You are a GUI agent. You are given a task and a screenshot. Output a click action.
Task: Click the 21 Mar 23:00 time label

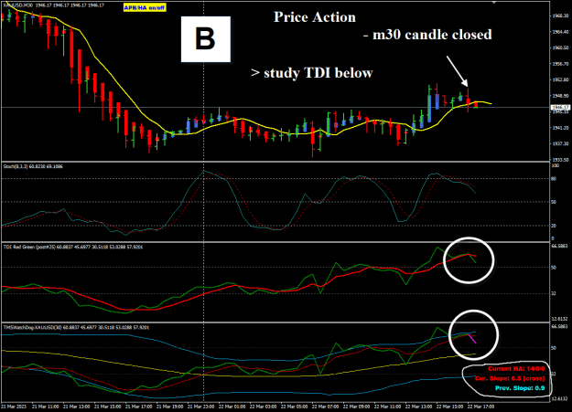[200, 407]
